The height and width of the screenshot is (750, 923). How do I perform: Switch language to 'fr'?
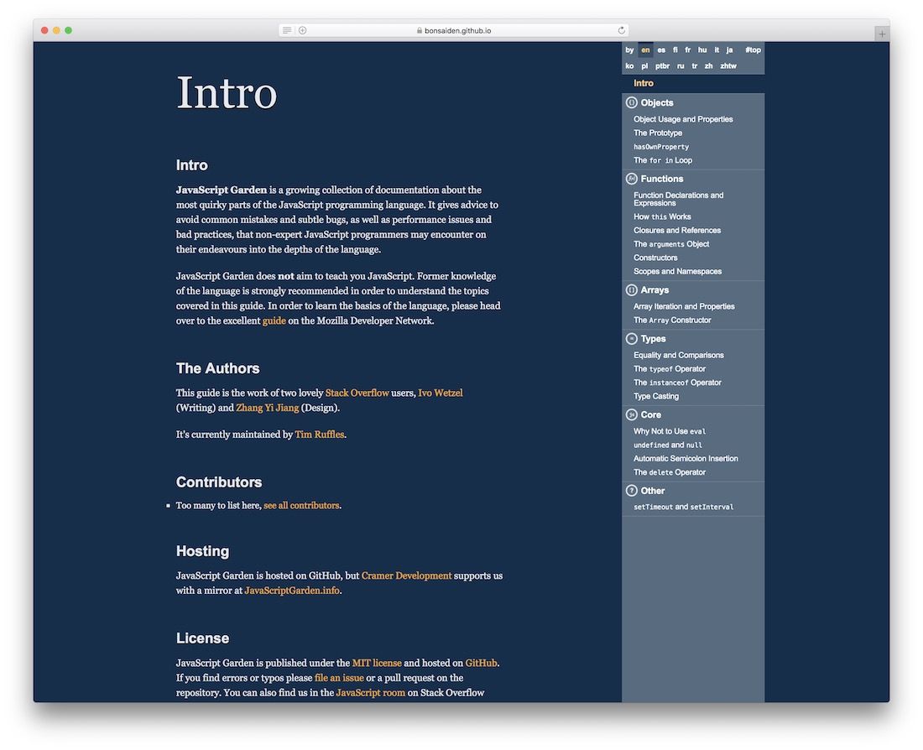[x=687, y=50]
